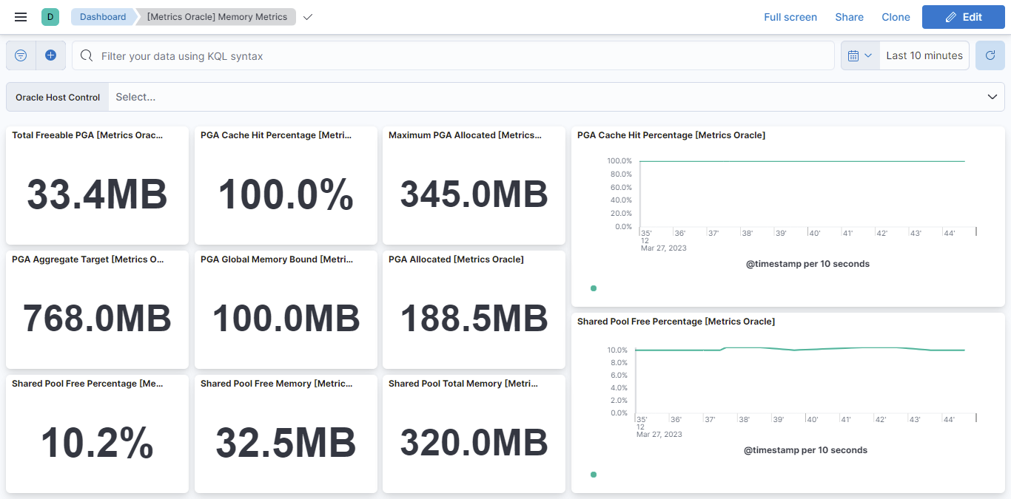
Task: Click the Share link
Action: click(x=849, y=17)
